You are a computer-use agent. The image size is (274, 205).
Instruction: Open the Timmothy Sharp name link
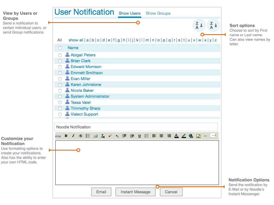click(85, 108)
